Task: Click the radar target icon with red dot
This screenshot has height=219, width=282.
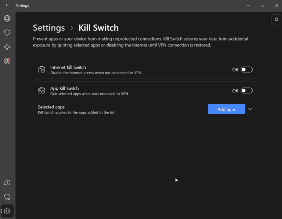Action: point(7,61)
